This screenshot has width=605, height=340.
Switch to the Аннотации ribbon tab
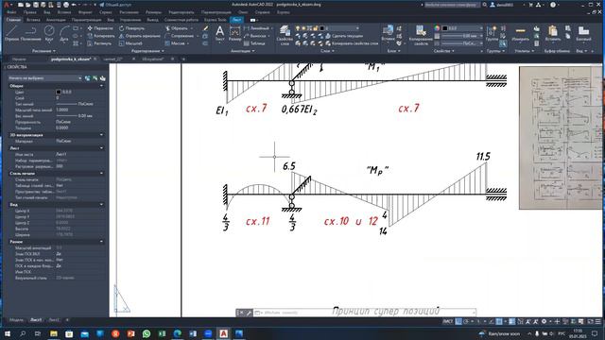click(56, 20)
